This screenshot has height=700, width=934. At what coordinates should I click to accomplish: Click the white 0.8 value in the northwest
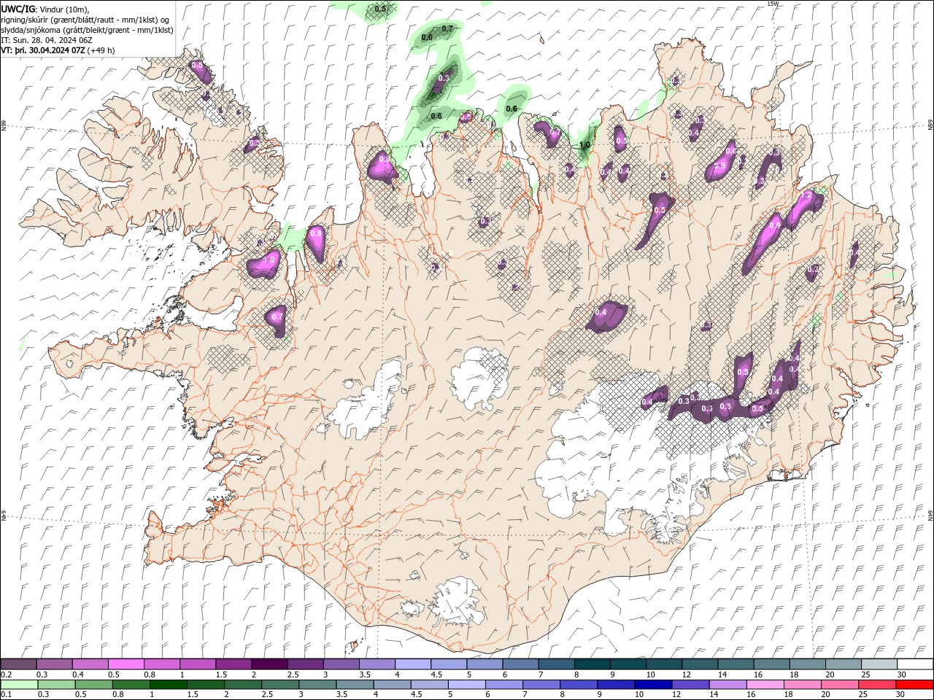(315, 233)
